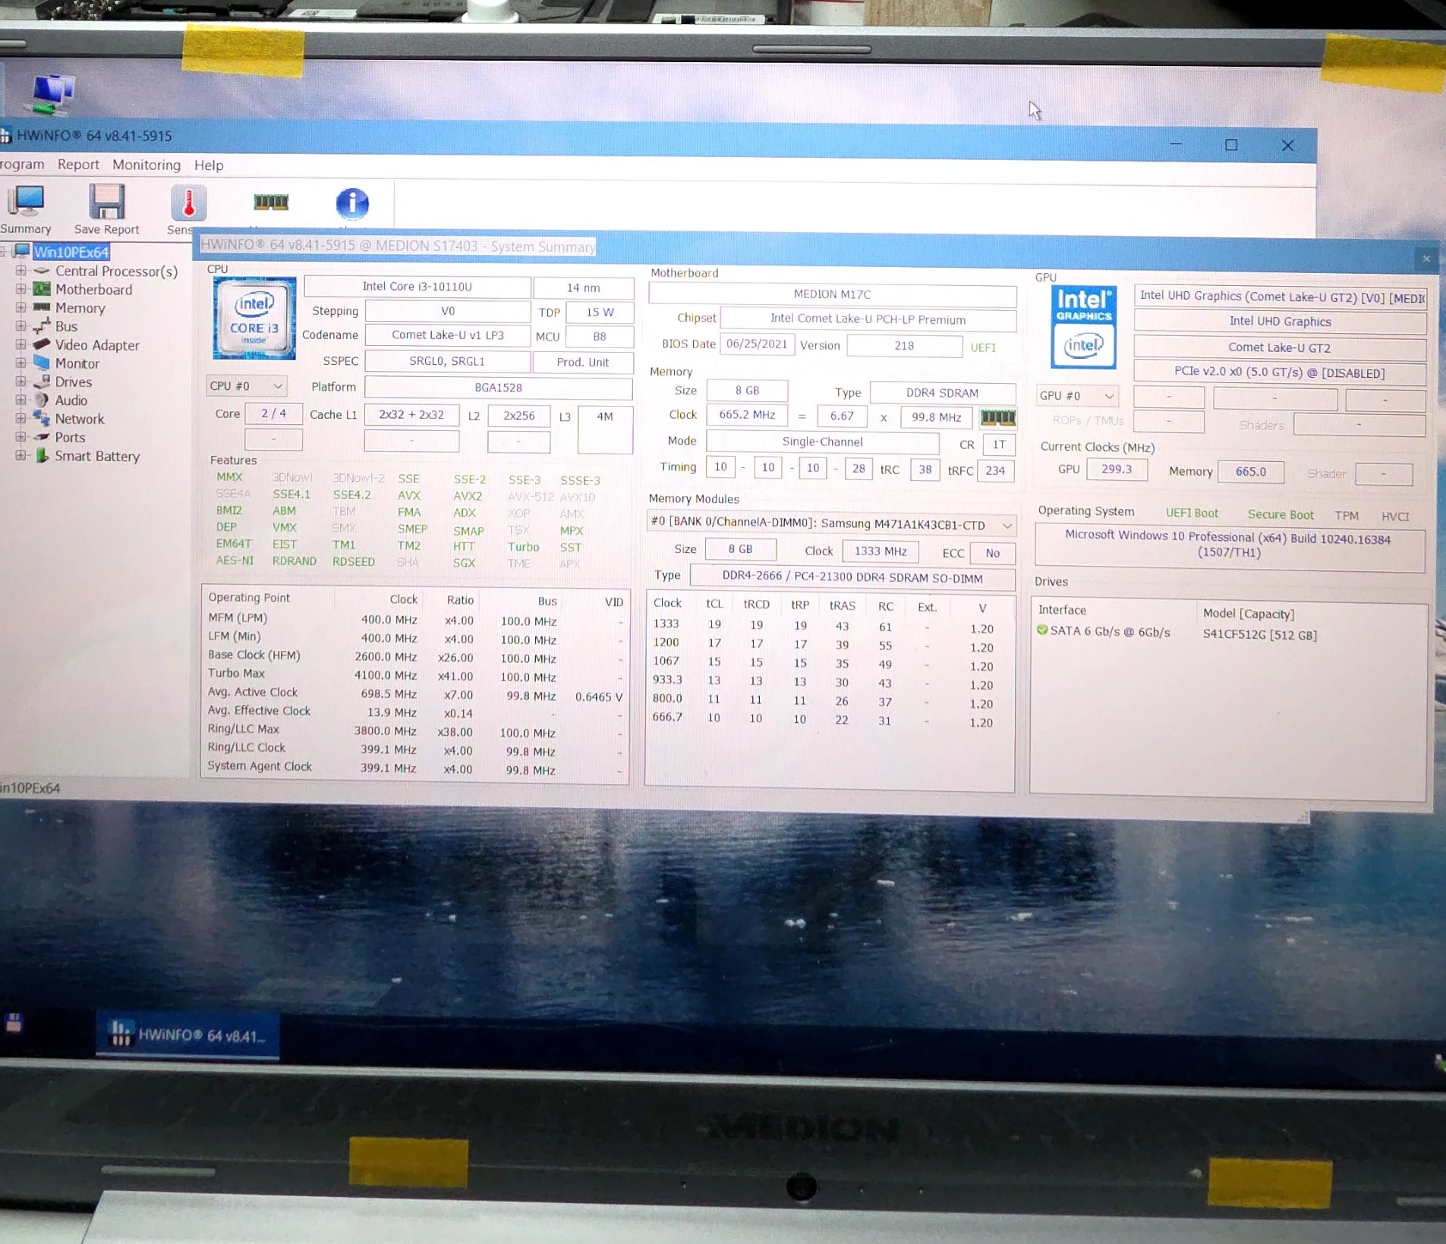Click the 'MEDION M17C' motherboard field

coord(832,294)
